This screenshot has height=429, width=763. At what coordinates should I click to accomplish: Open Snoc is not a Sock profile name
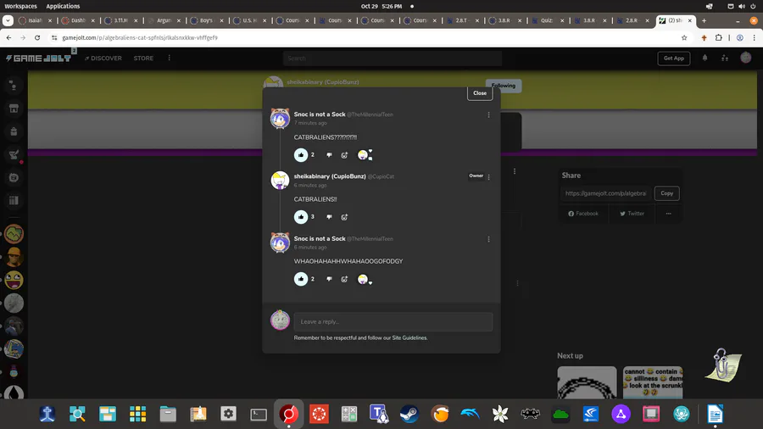[x=320, y=114]
